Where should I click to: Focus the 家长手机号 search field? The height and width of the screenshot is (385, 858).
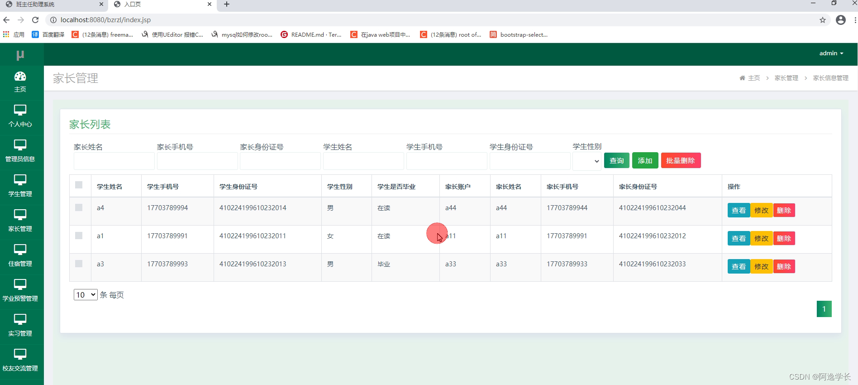tap(197, 161)
